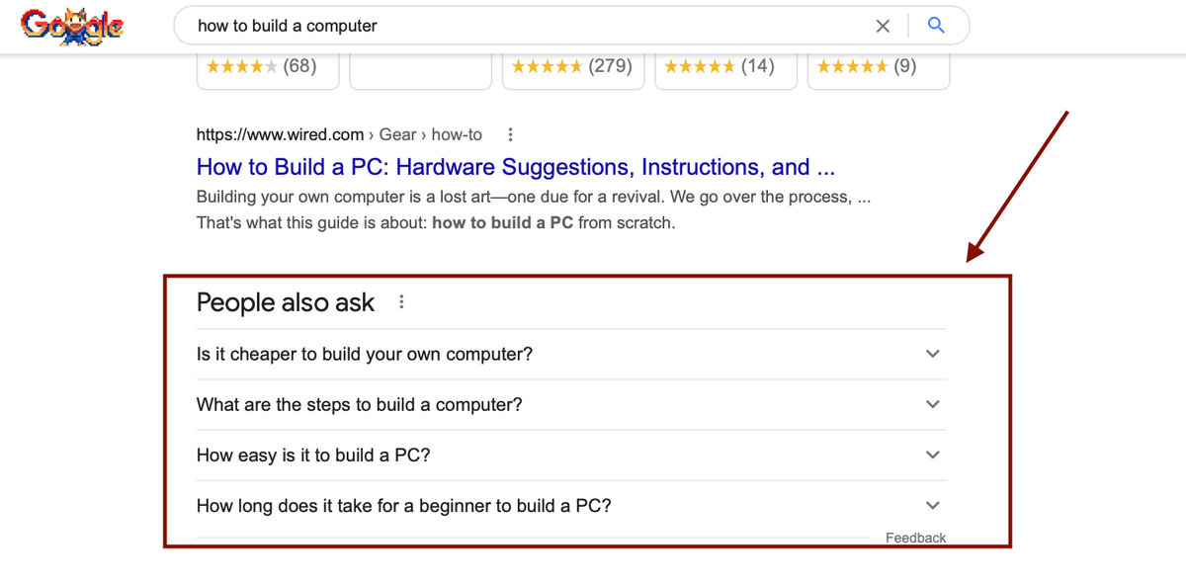The width and height of the screenshot is (1186, 581).
Task: Click chevron arrow next to steps question
Action: [x=932, y=404]
